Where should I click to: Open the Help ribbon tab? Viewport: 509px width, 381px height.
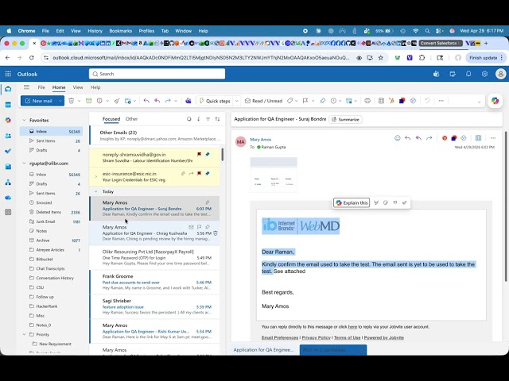pos(95,87)
